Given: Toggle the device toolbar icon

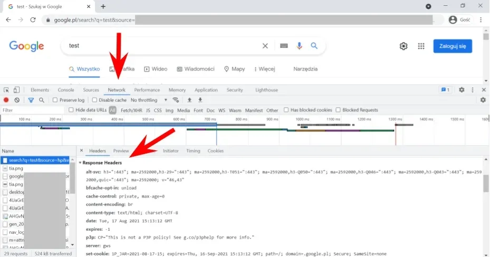Looking at the screenshot, I should point(16,90).
